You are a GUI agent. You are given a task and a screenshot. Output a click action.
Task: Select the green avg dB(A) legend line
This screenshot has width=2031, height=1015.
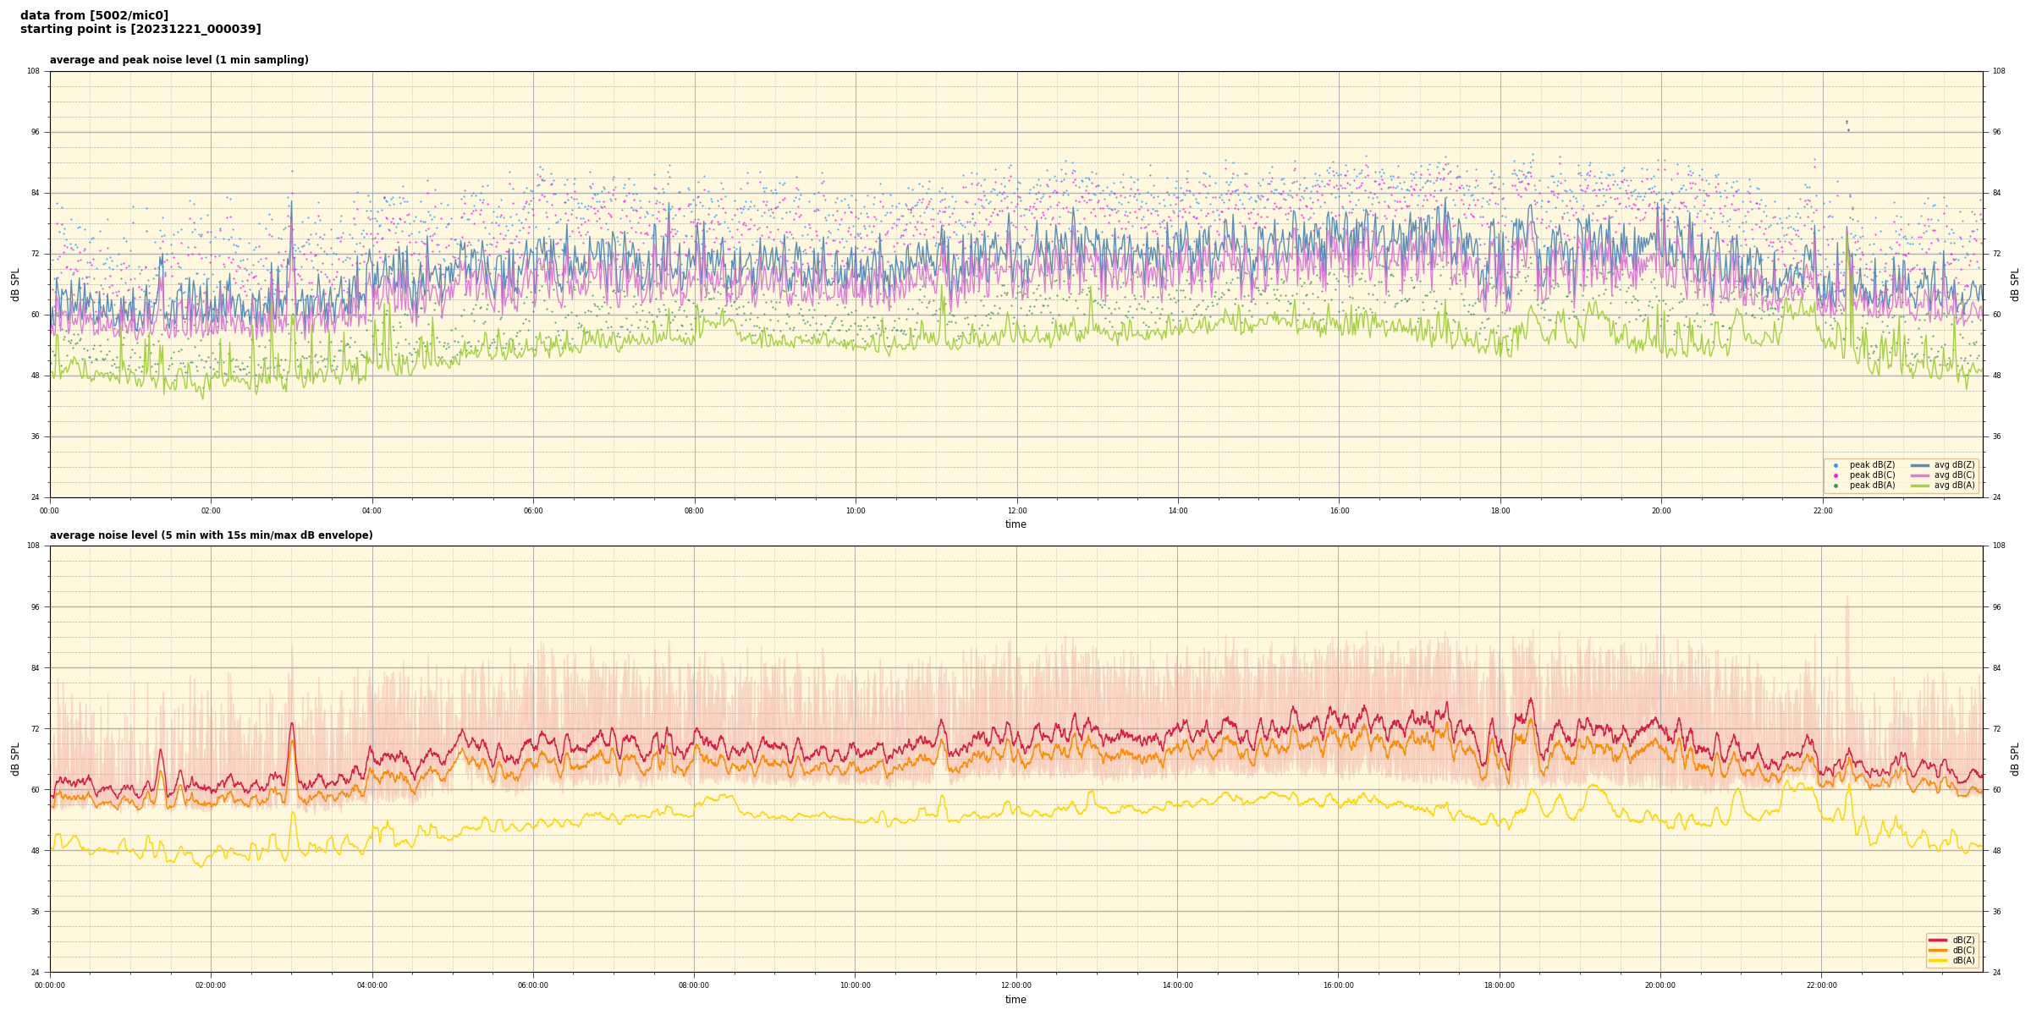[1919, 486]
